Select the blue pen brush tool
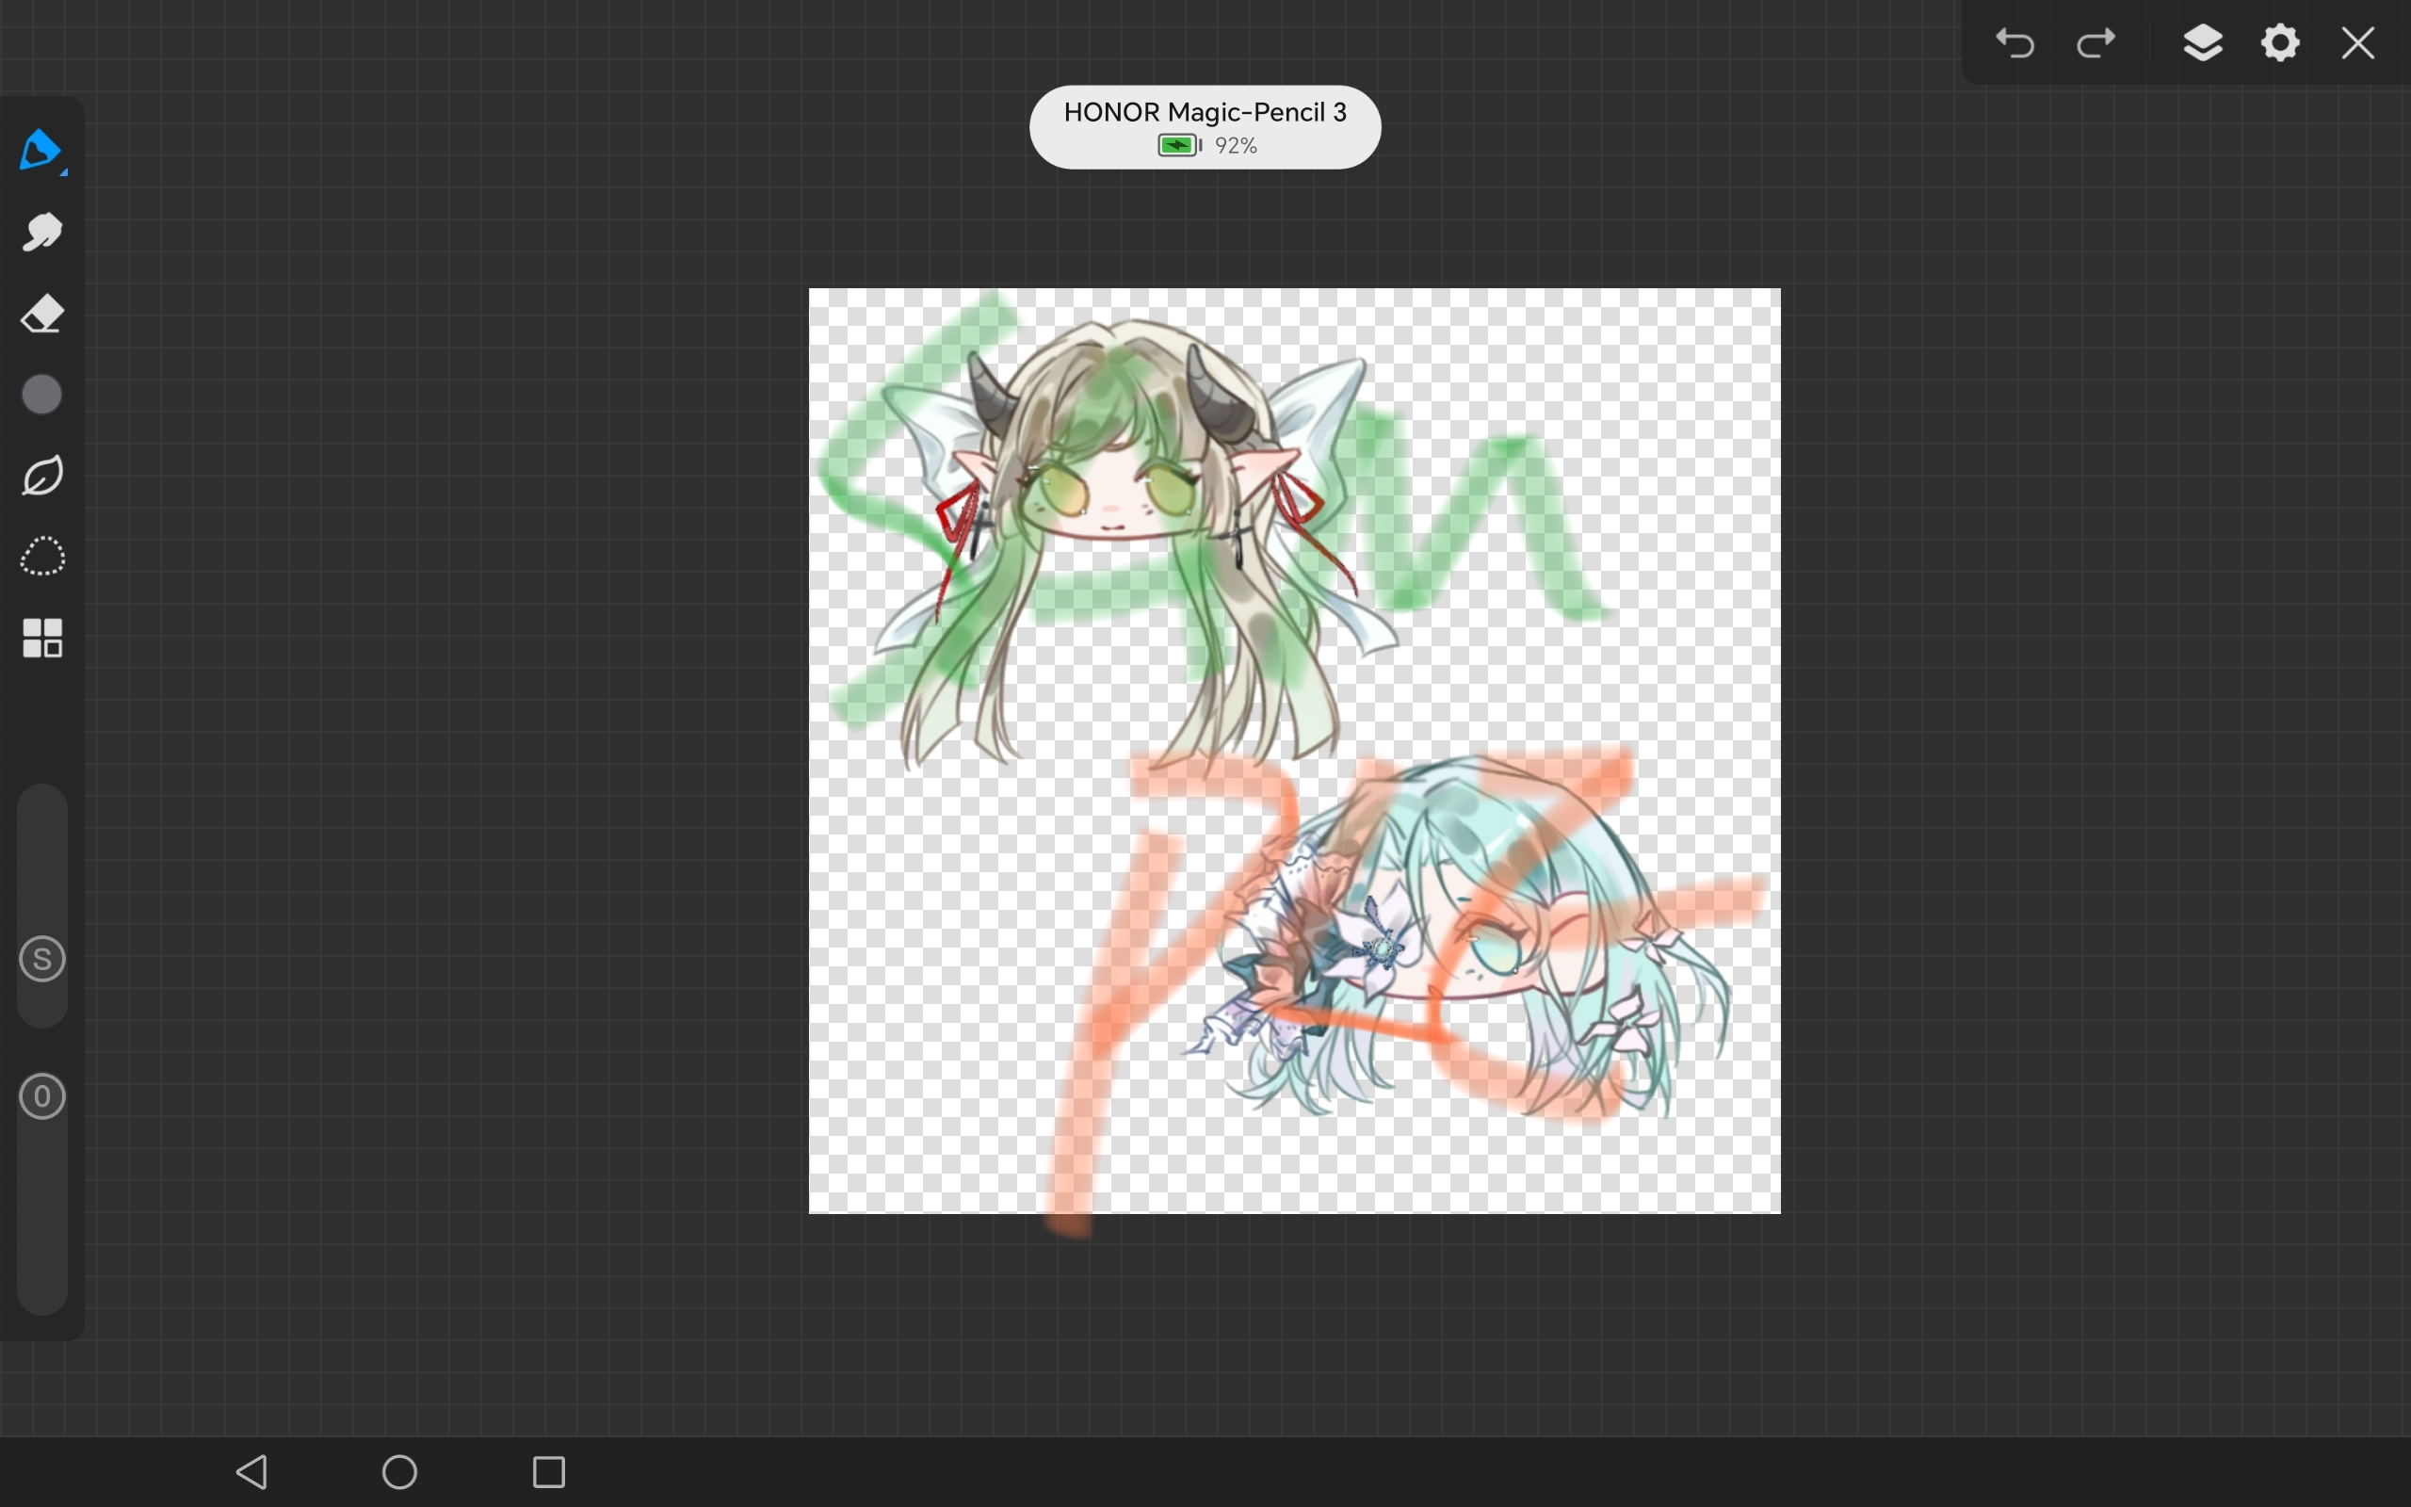Viewport: 2411px width, 1507px height. tap(40, 151)
